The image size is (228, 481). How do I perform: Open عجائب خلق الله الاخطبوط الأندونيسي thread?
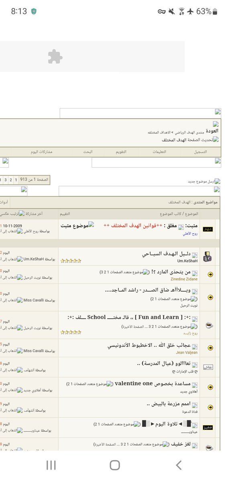point(149,345)
